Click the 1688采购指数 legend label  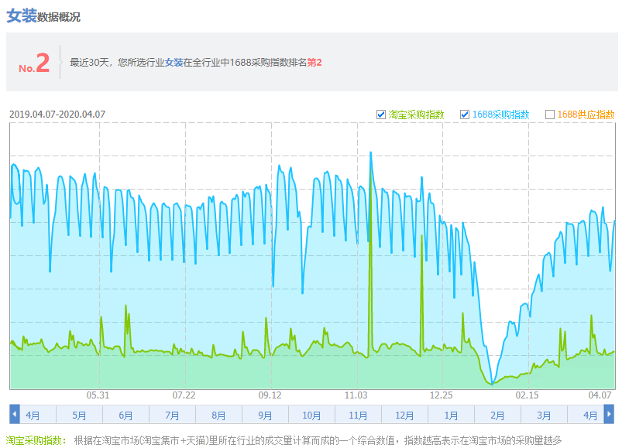500,115
